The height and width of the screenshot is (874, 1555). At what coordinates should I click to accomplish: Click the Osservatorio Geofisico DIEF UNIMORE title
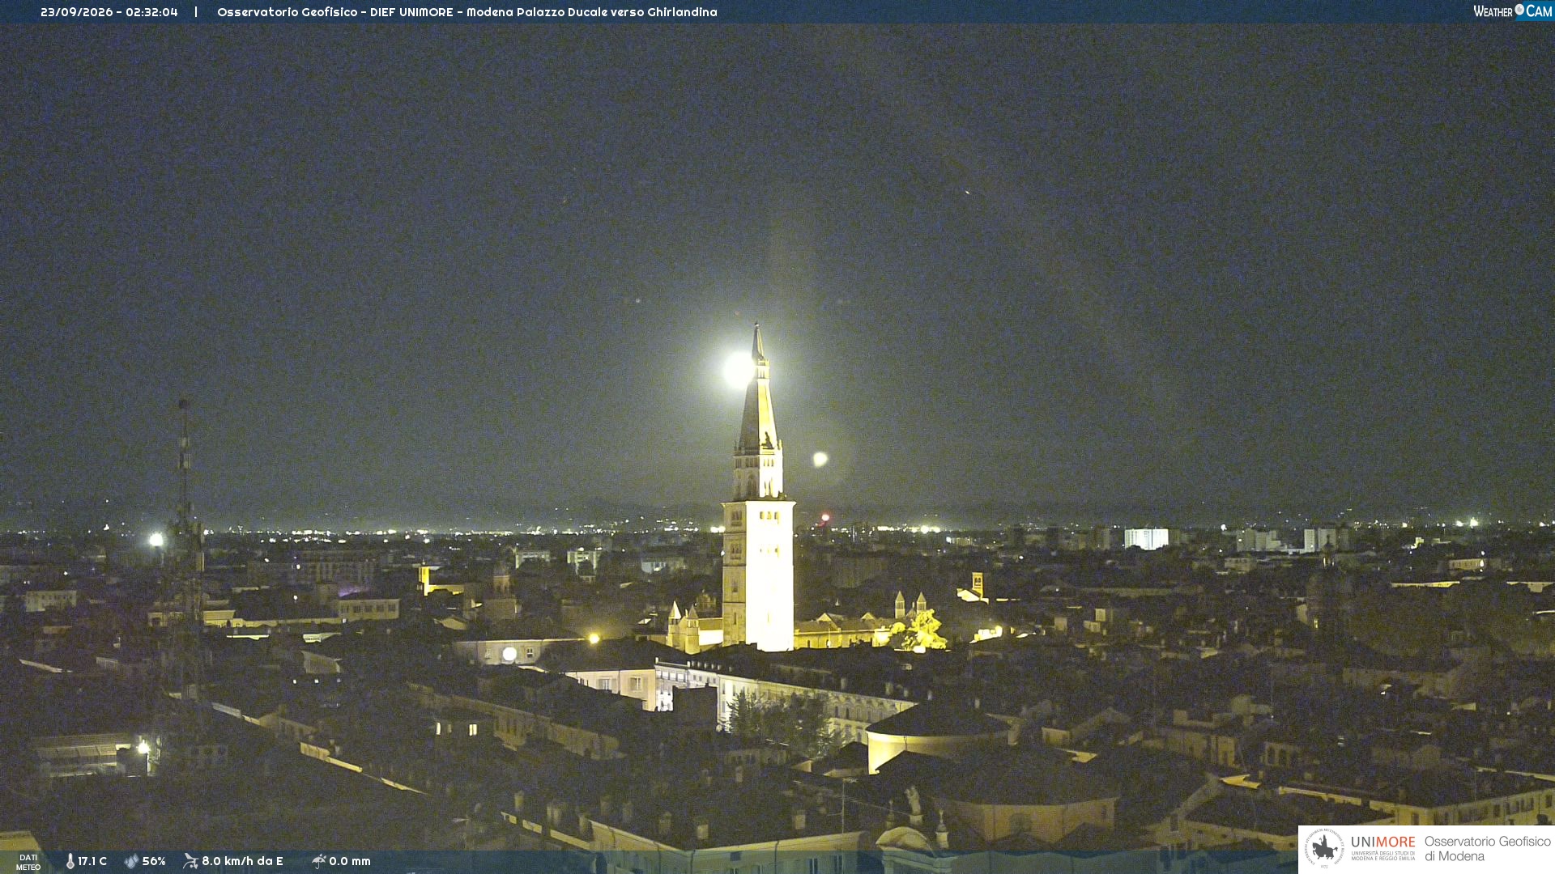coord(467,12)
